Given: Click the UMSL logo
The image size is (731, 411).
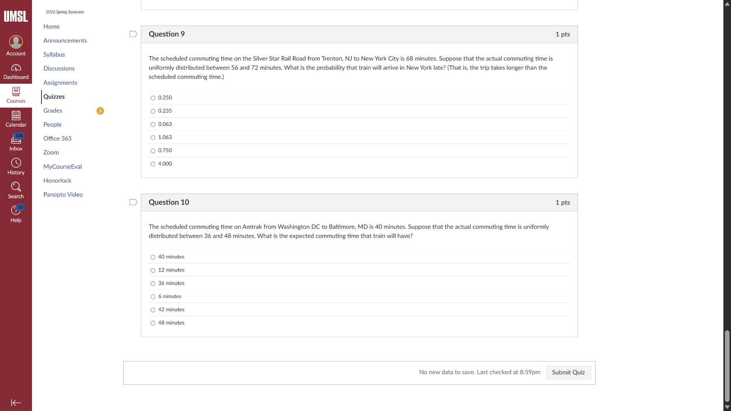Looking at the screenshot, I should (x=16, y=16).
